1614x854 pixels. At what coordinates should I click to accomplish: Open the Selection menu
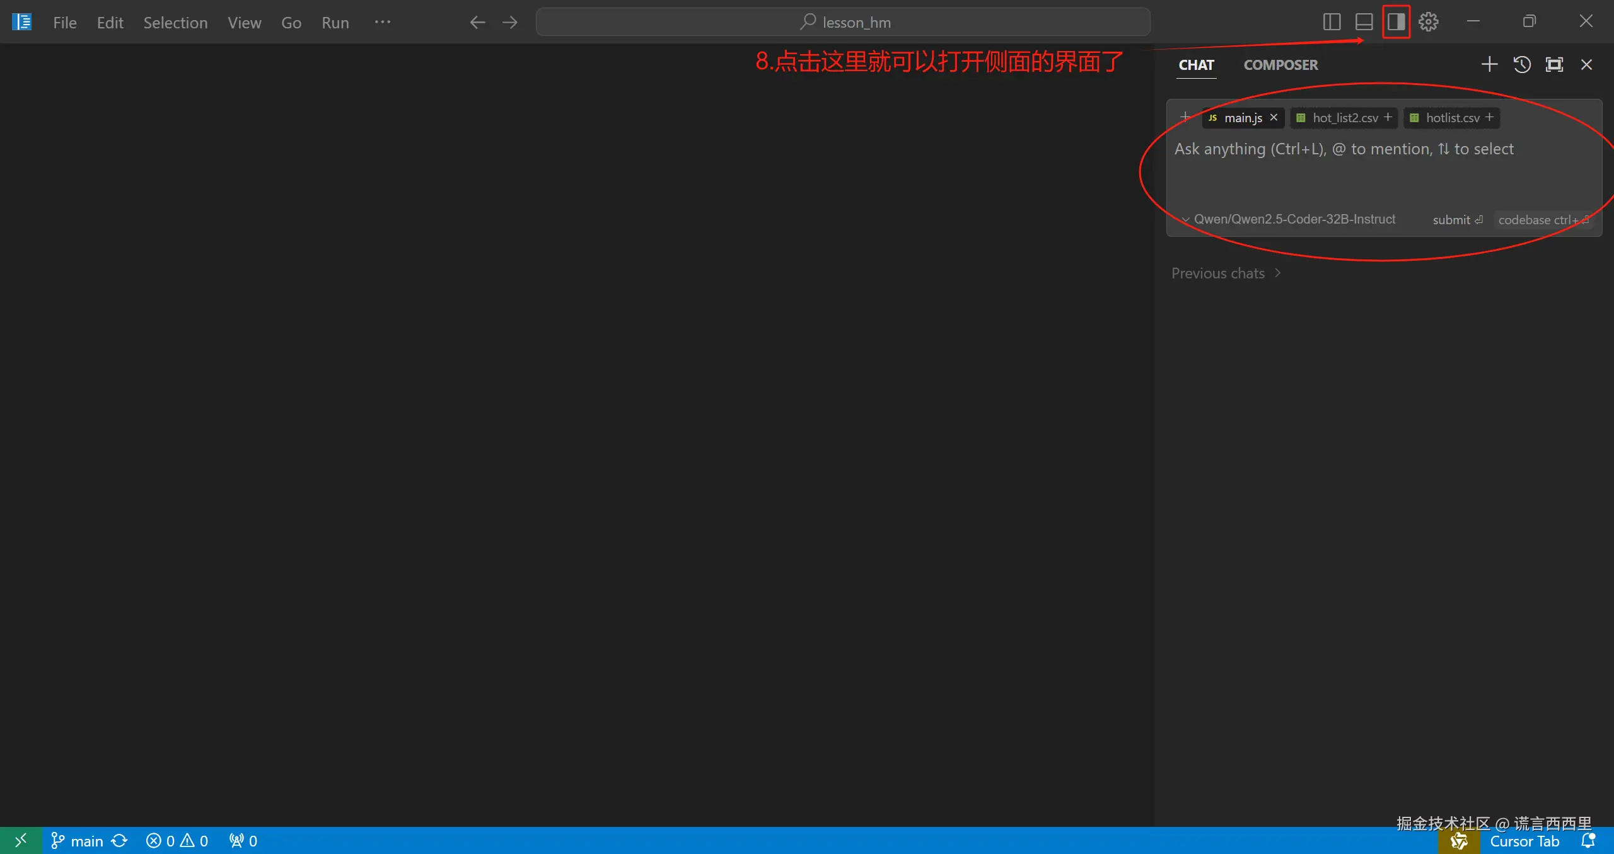(175, 23)
